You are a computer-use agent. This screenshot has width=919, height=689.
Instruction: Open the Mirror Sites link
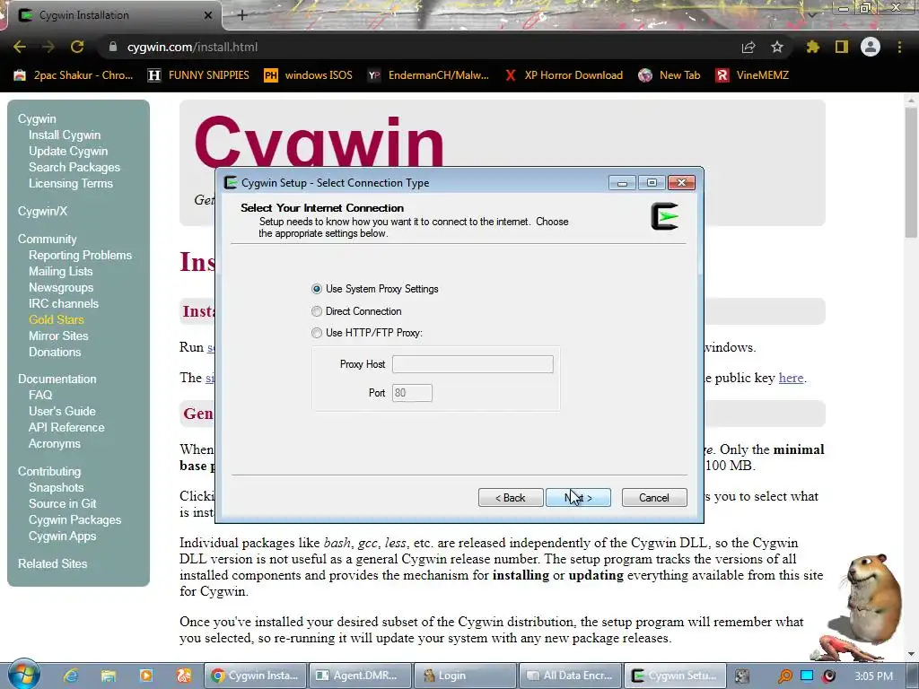[58, 336]
